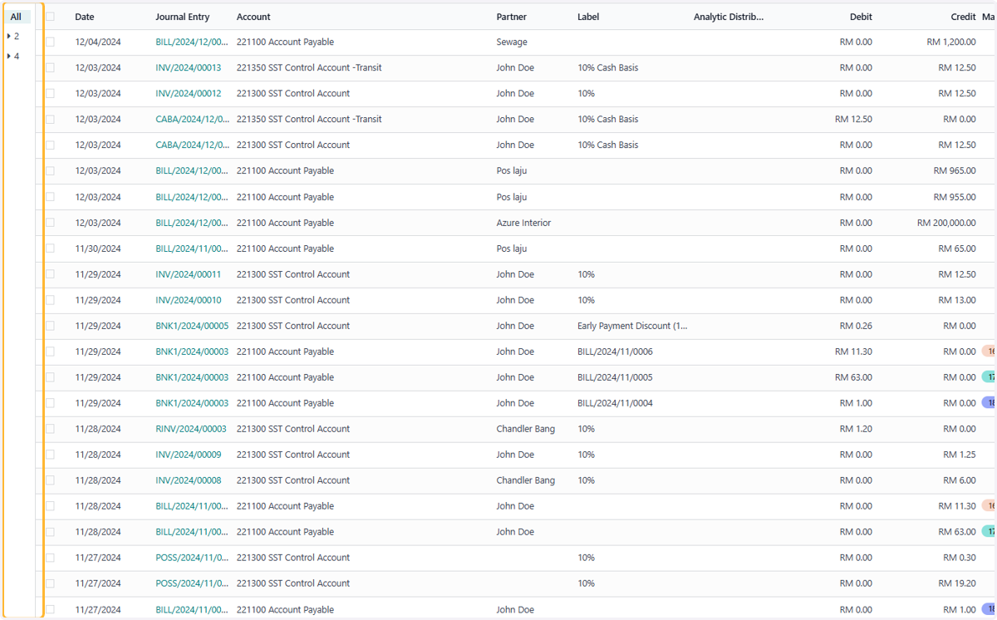This screenshot has height=620, width=997.
Task: Check the row for partner Sewage
Action: click(50, 42)
